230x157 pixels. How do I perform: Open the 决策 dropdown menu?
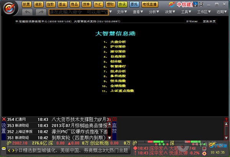click(170, 12)
